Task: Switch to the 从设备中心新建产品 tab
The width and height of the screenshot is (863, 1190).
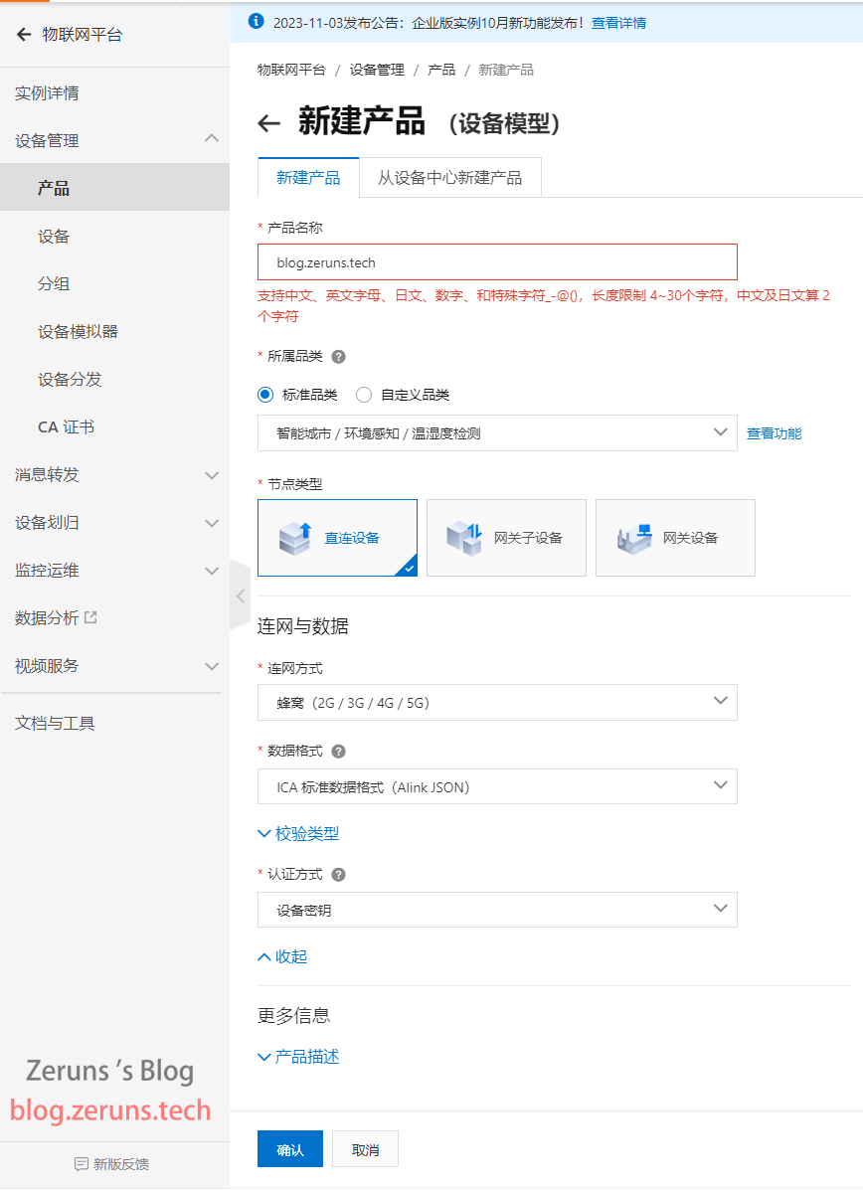Action: pos(449,178)
